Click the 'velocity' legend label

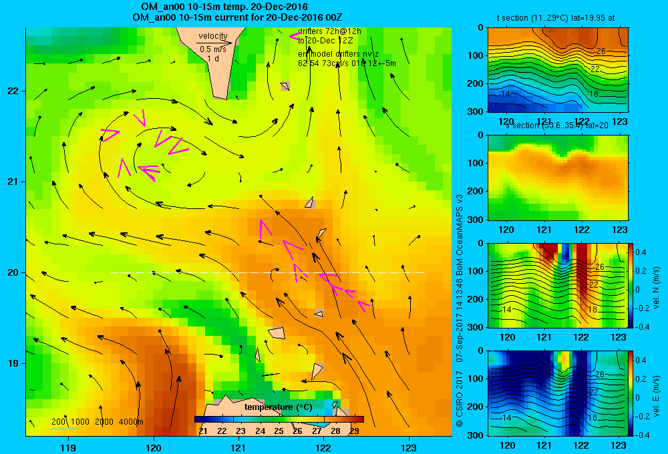(213, 36)
